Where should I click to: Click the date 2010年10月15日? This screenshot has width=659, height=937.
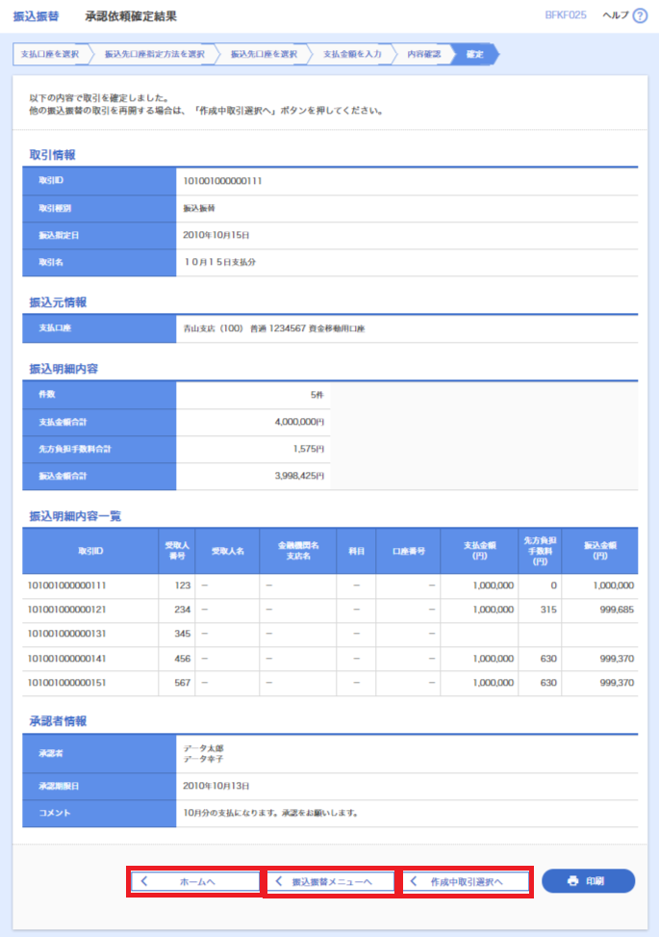click(216, 235)
